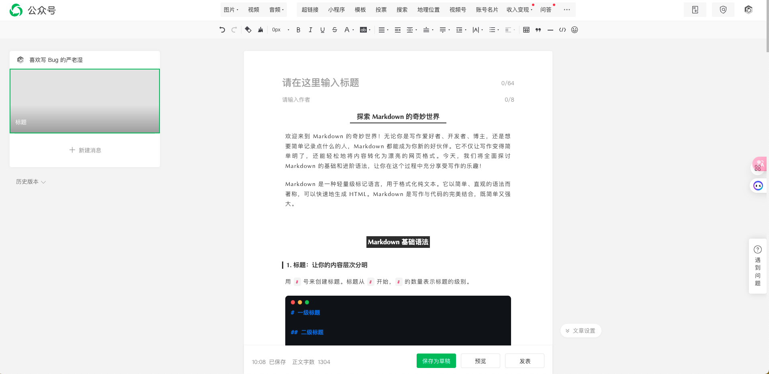The image size is (769, 374).
Task: Click the undo arrow icon
Action: [222, 30]
